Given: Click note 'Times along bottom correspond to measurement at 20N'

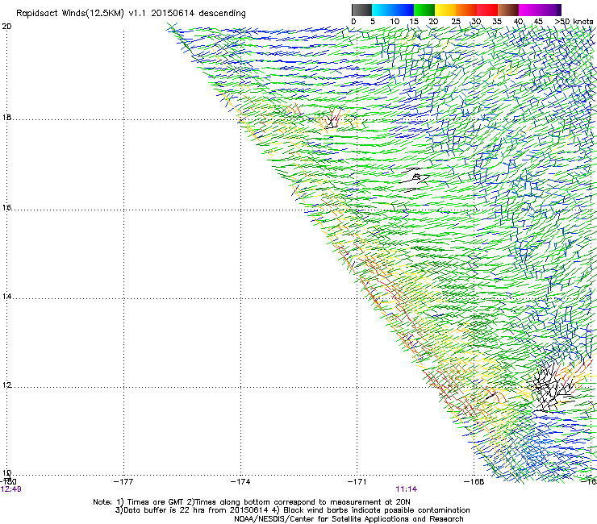Looking at the screenshot, I should click(303, 502).
